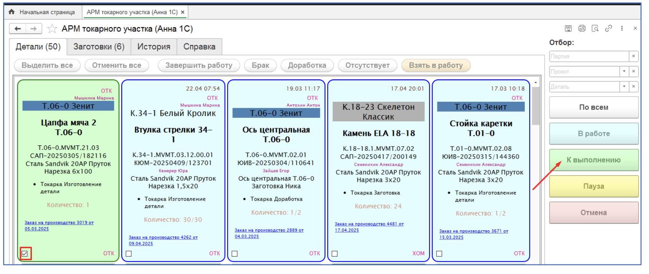Screen dimensions: 649x274
Task: Open the История tab
Action: point(154,47)
